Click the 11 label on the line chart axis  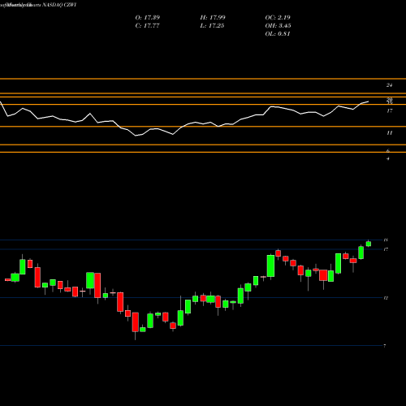pos(389,133)
